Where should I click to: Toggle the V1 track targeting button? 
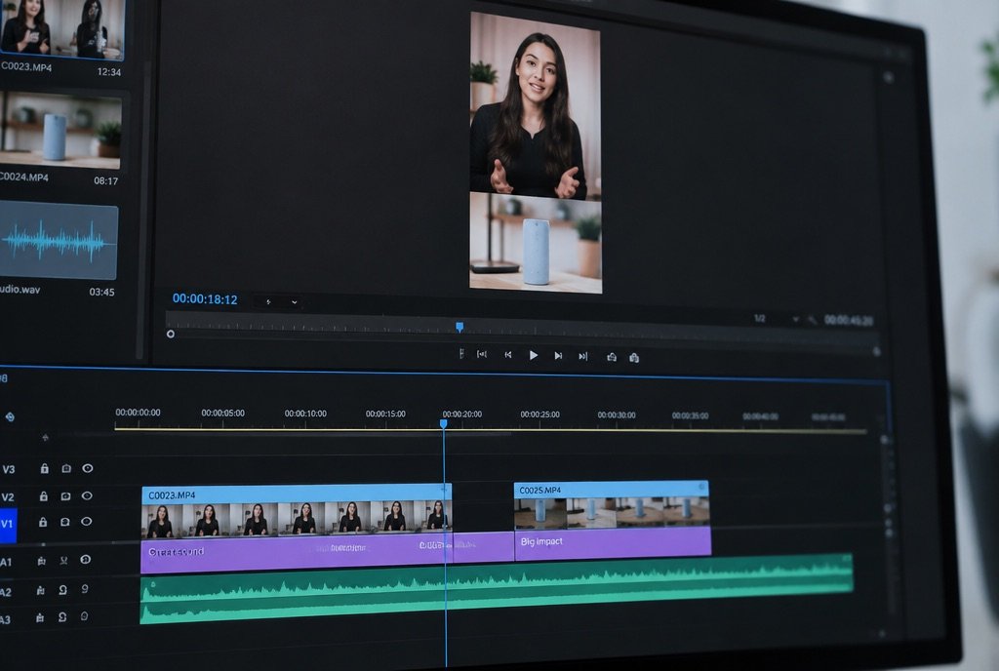coord(8,526)
